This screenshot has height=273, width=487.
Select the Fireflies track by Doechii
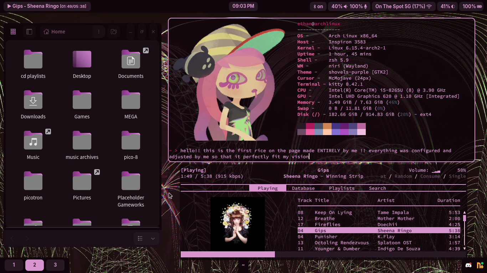[x=379, y=225]
